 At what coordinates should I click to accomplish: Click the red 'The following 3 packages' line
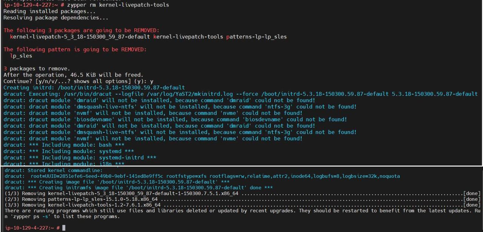[81, 30]
